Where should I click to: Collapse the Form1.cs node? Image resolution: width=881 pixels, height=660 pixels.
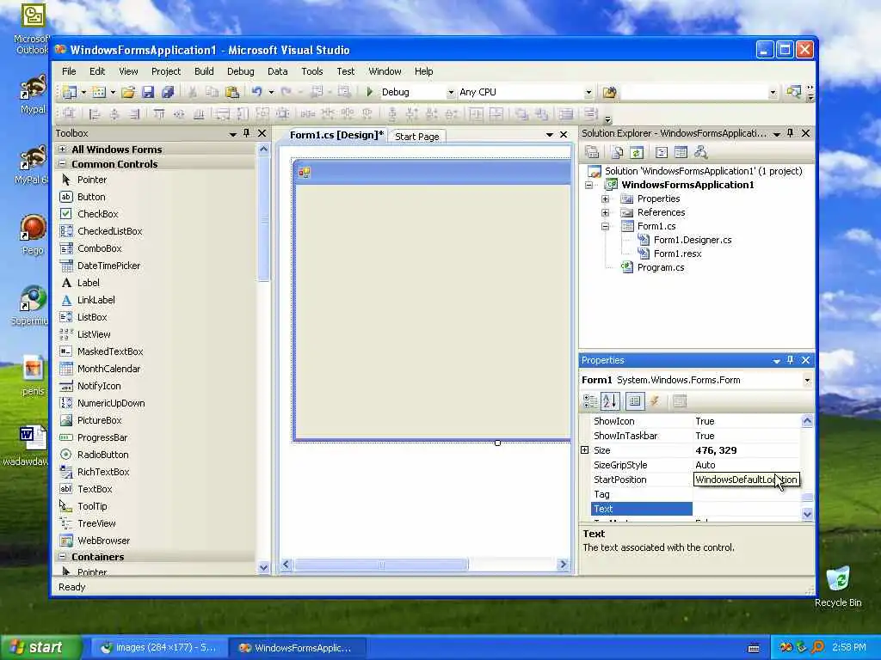(605, 227)
